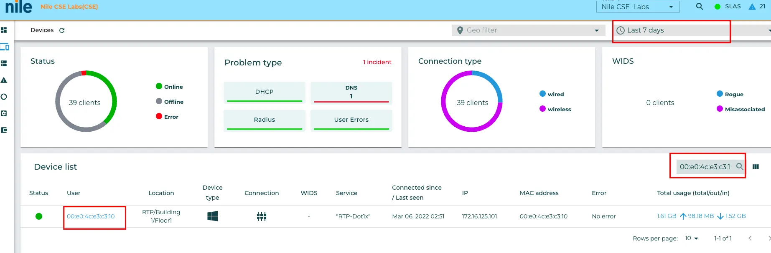Viewport: 771px width, 253px height.
Task: Select the User Errors problem type tile
Action: pyautogui.click(x=351, y=120)
